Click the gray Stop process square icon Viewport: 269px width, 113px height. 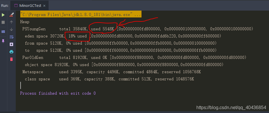coord(3,22)
